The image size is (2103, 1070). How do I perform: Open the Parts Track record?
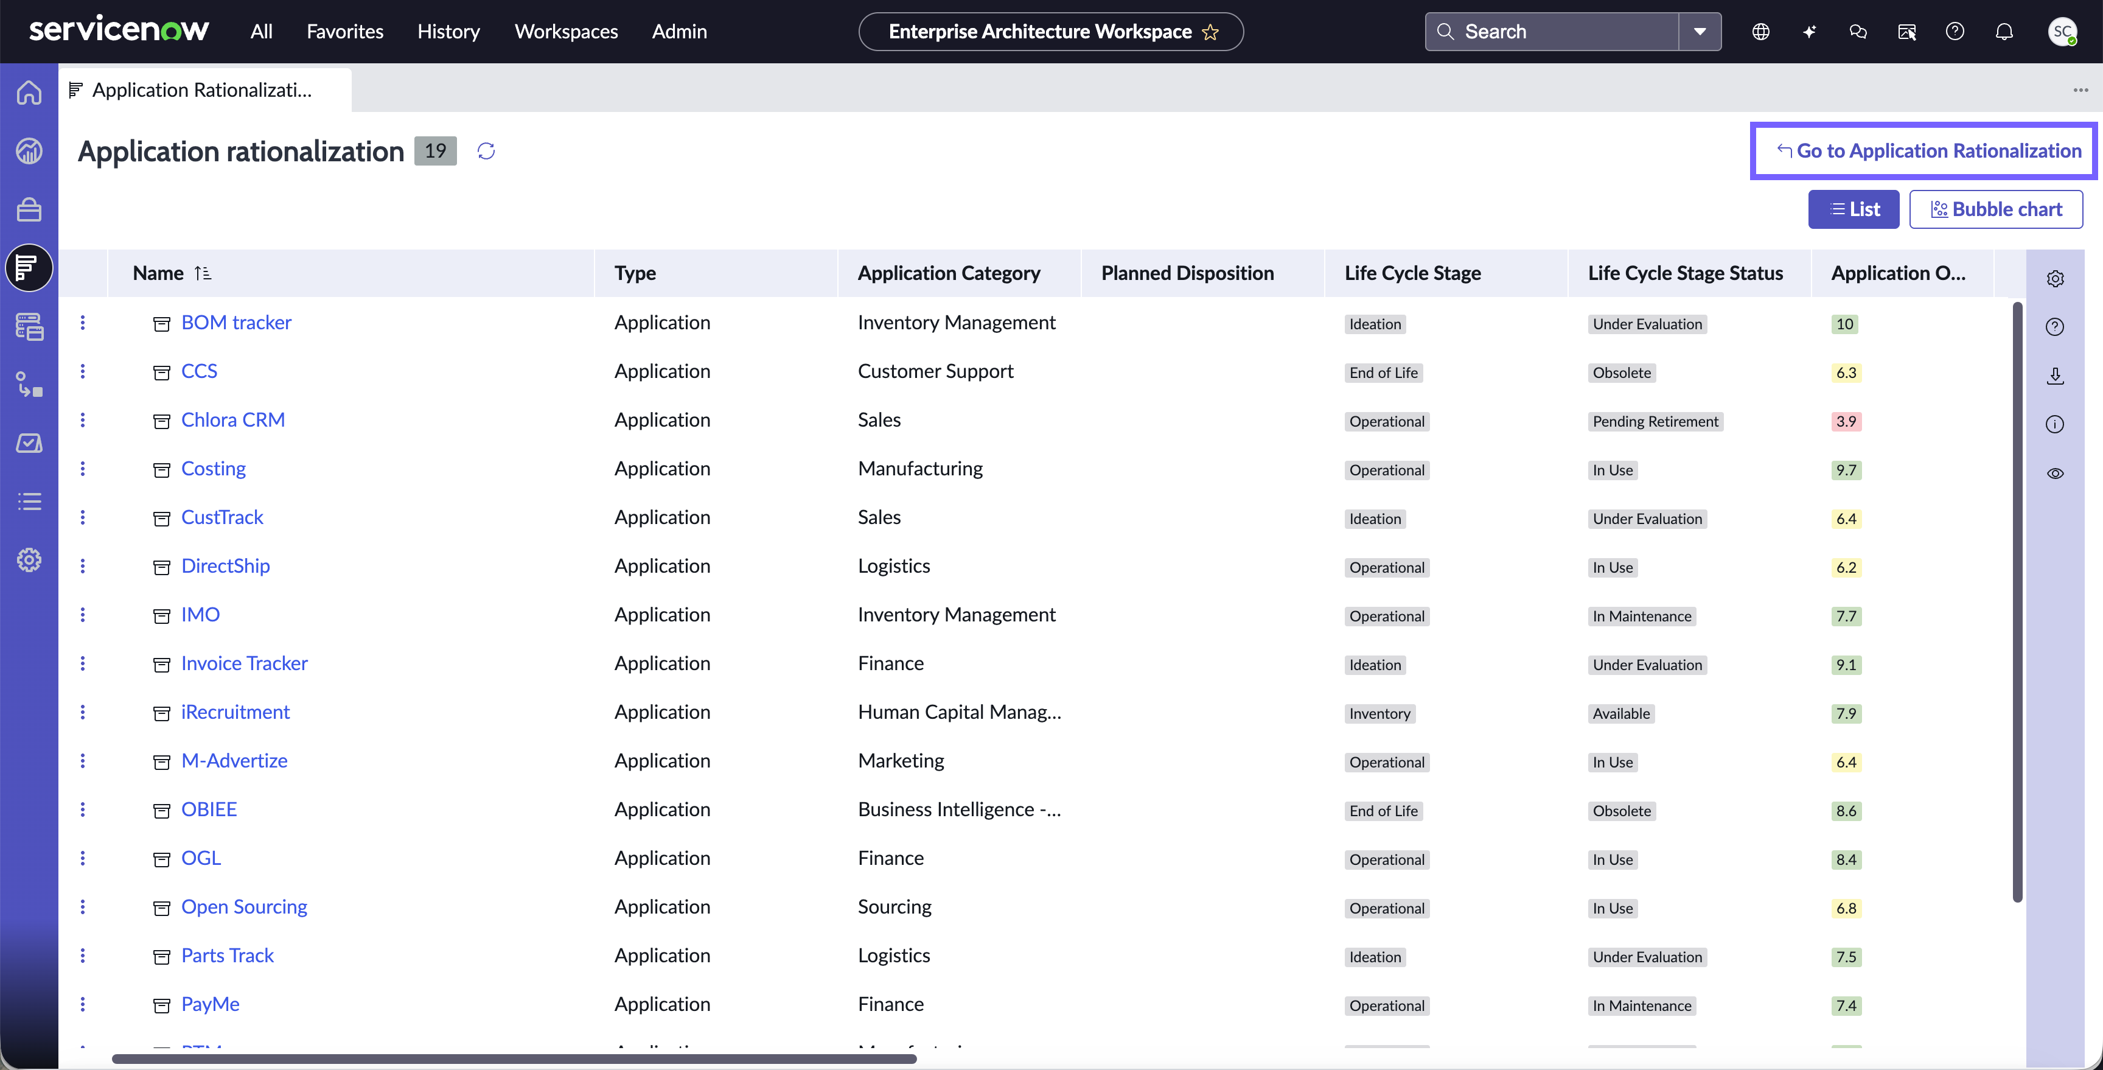(227, 956)
